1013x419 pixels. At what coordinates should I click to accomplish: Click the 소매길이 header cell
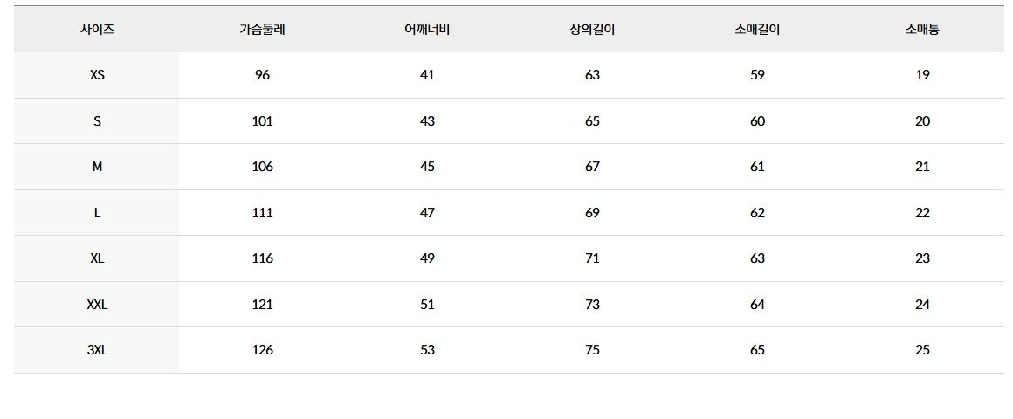pos(757,29)
